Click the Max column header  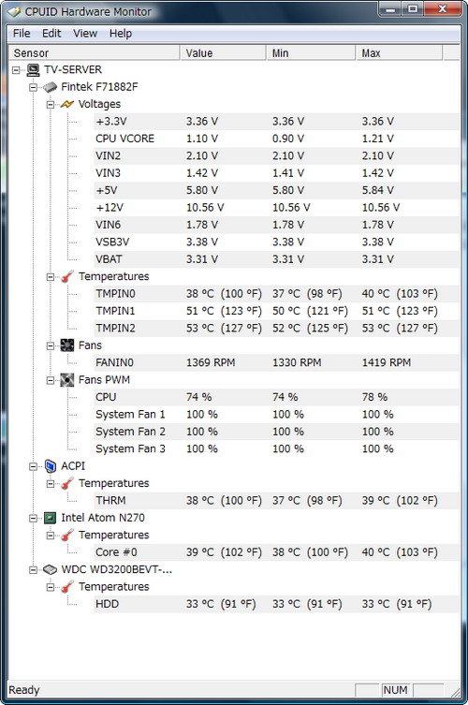click(x=400, y=53)
